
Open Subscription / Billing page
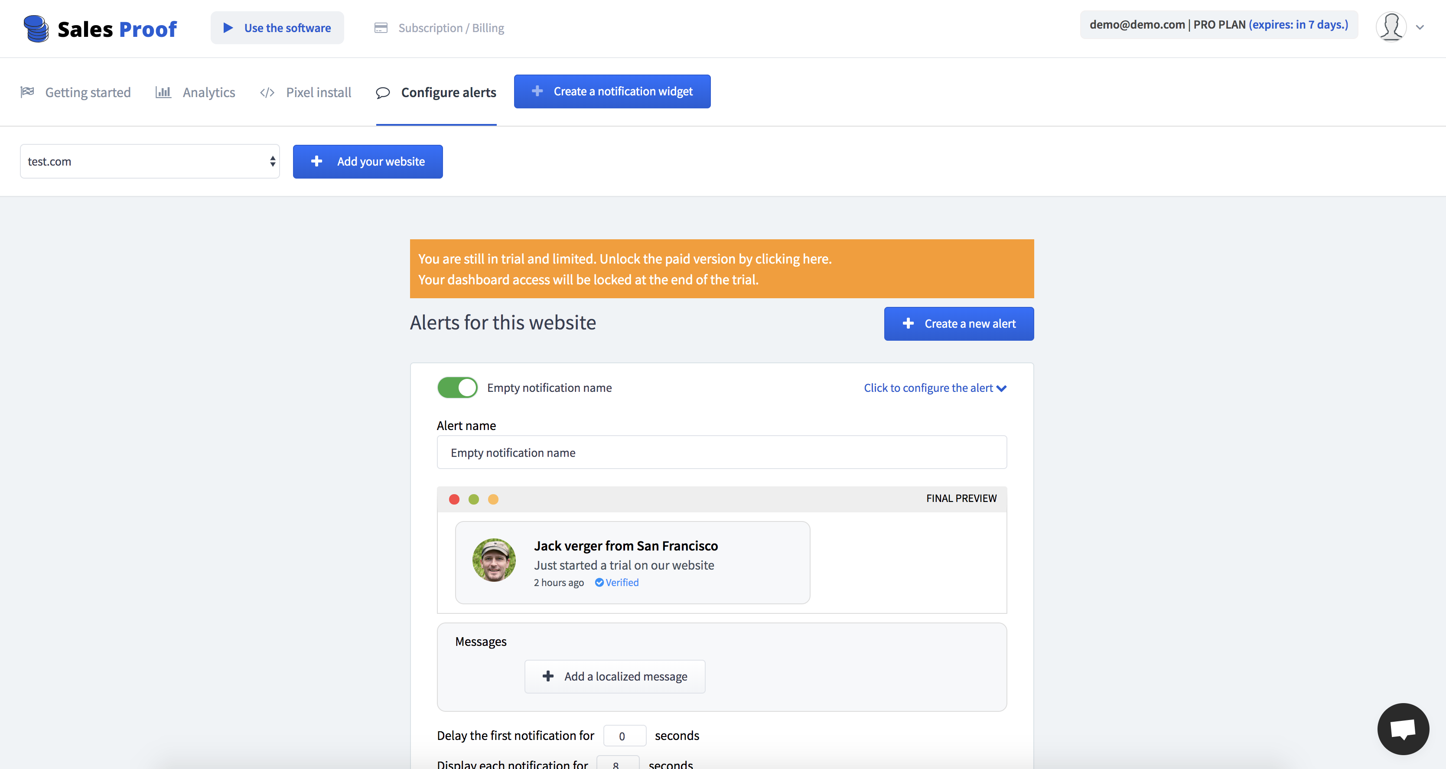point(439,28)
